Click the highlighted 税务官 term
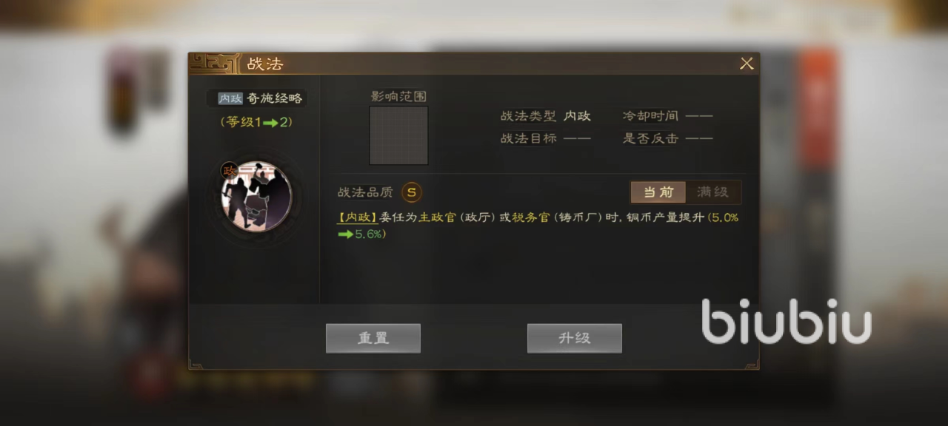Image resolution: width=948 pixels, height=426 pixels. (531, 217)
